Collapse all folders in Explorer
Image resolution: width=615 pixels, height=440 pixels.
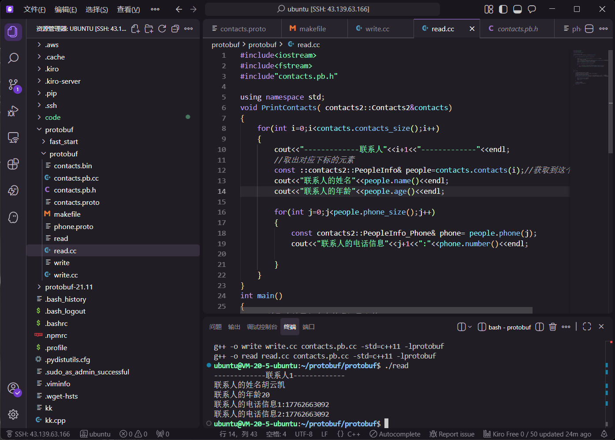[x=175, y=29]
